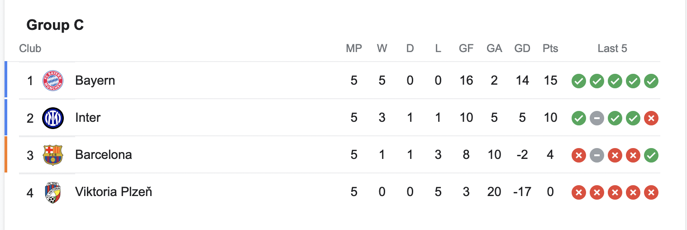
Task: Click the Bayern Munich club crest
Action: (52, 81)
